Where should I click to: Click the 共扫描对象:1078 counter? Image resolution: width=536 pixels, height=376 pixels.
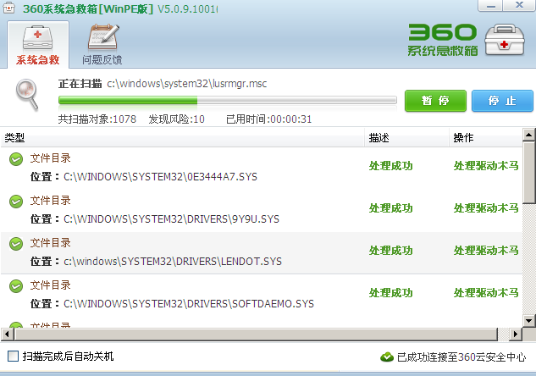tap(97, 119)
